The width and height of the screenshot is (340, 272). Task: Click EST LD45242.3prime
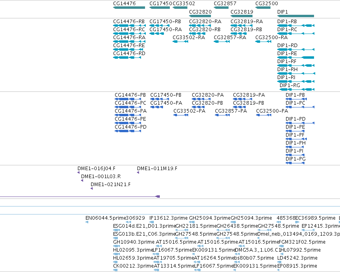[x=279, y=262]
